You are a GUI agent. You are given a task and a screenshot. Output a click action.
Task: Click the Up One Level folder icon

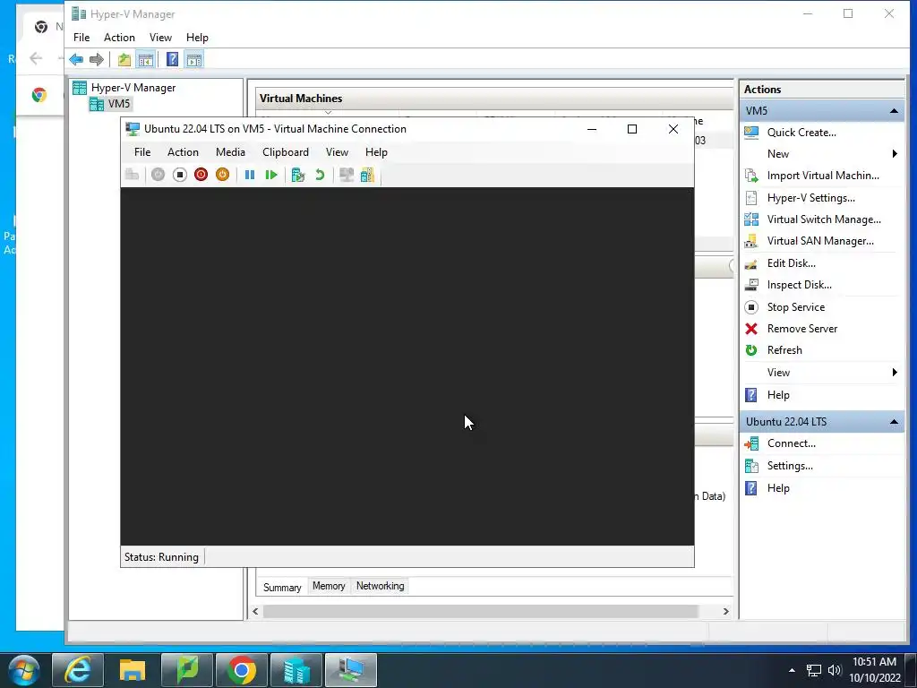point(124,59)
